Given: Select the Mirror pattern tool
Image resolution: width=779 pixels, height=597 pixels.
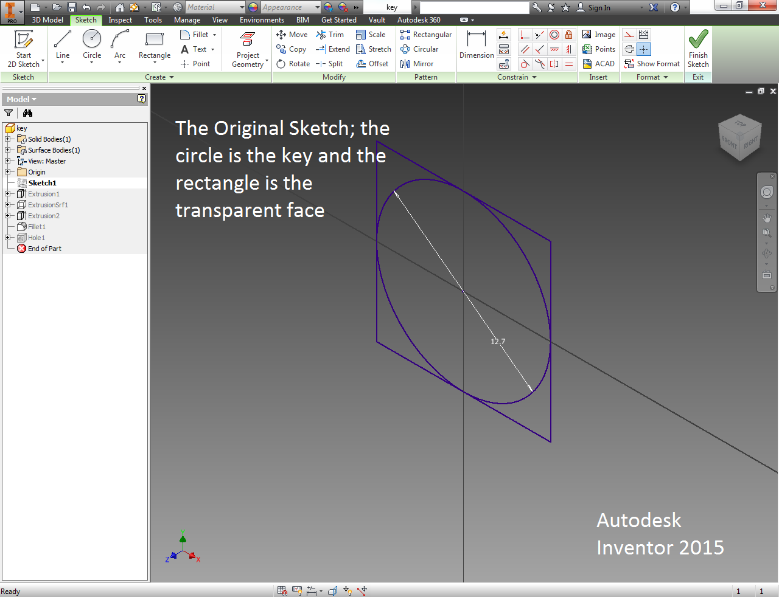Looking at the screenshot, I should 417,64.
